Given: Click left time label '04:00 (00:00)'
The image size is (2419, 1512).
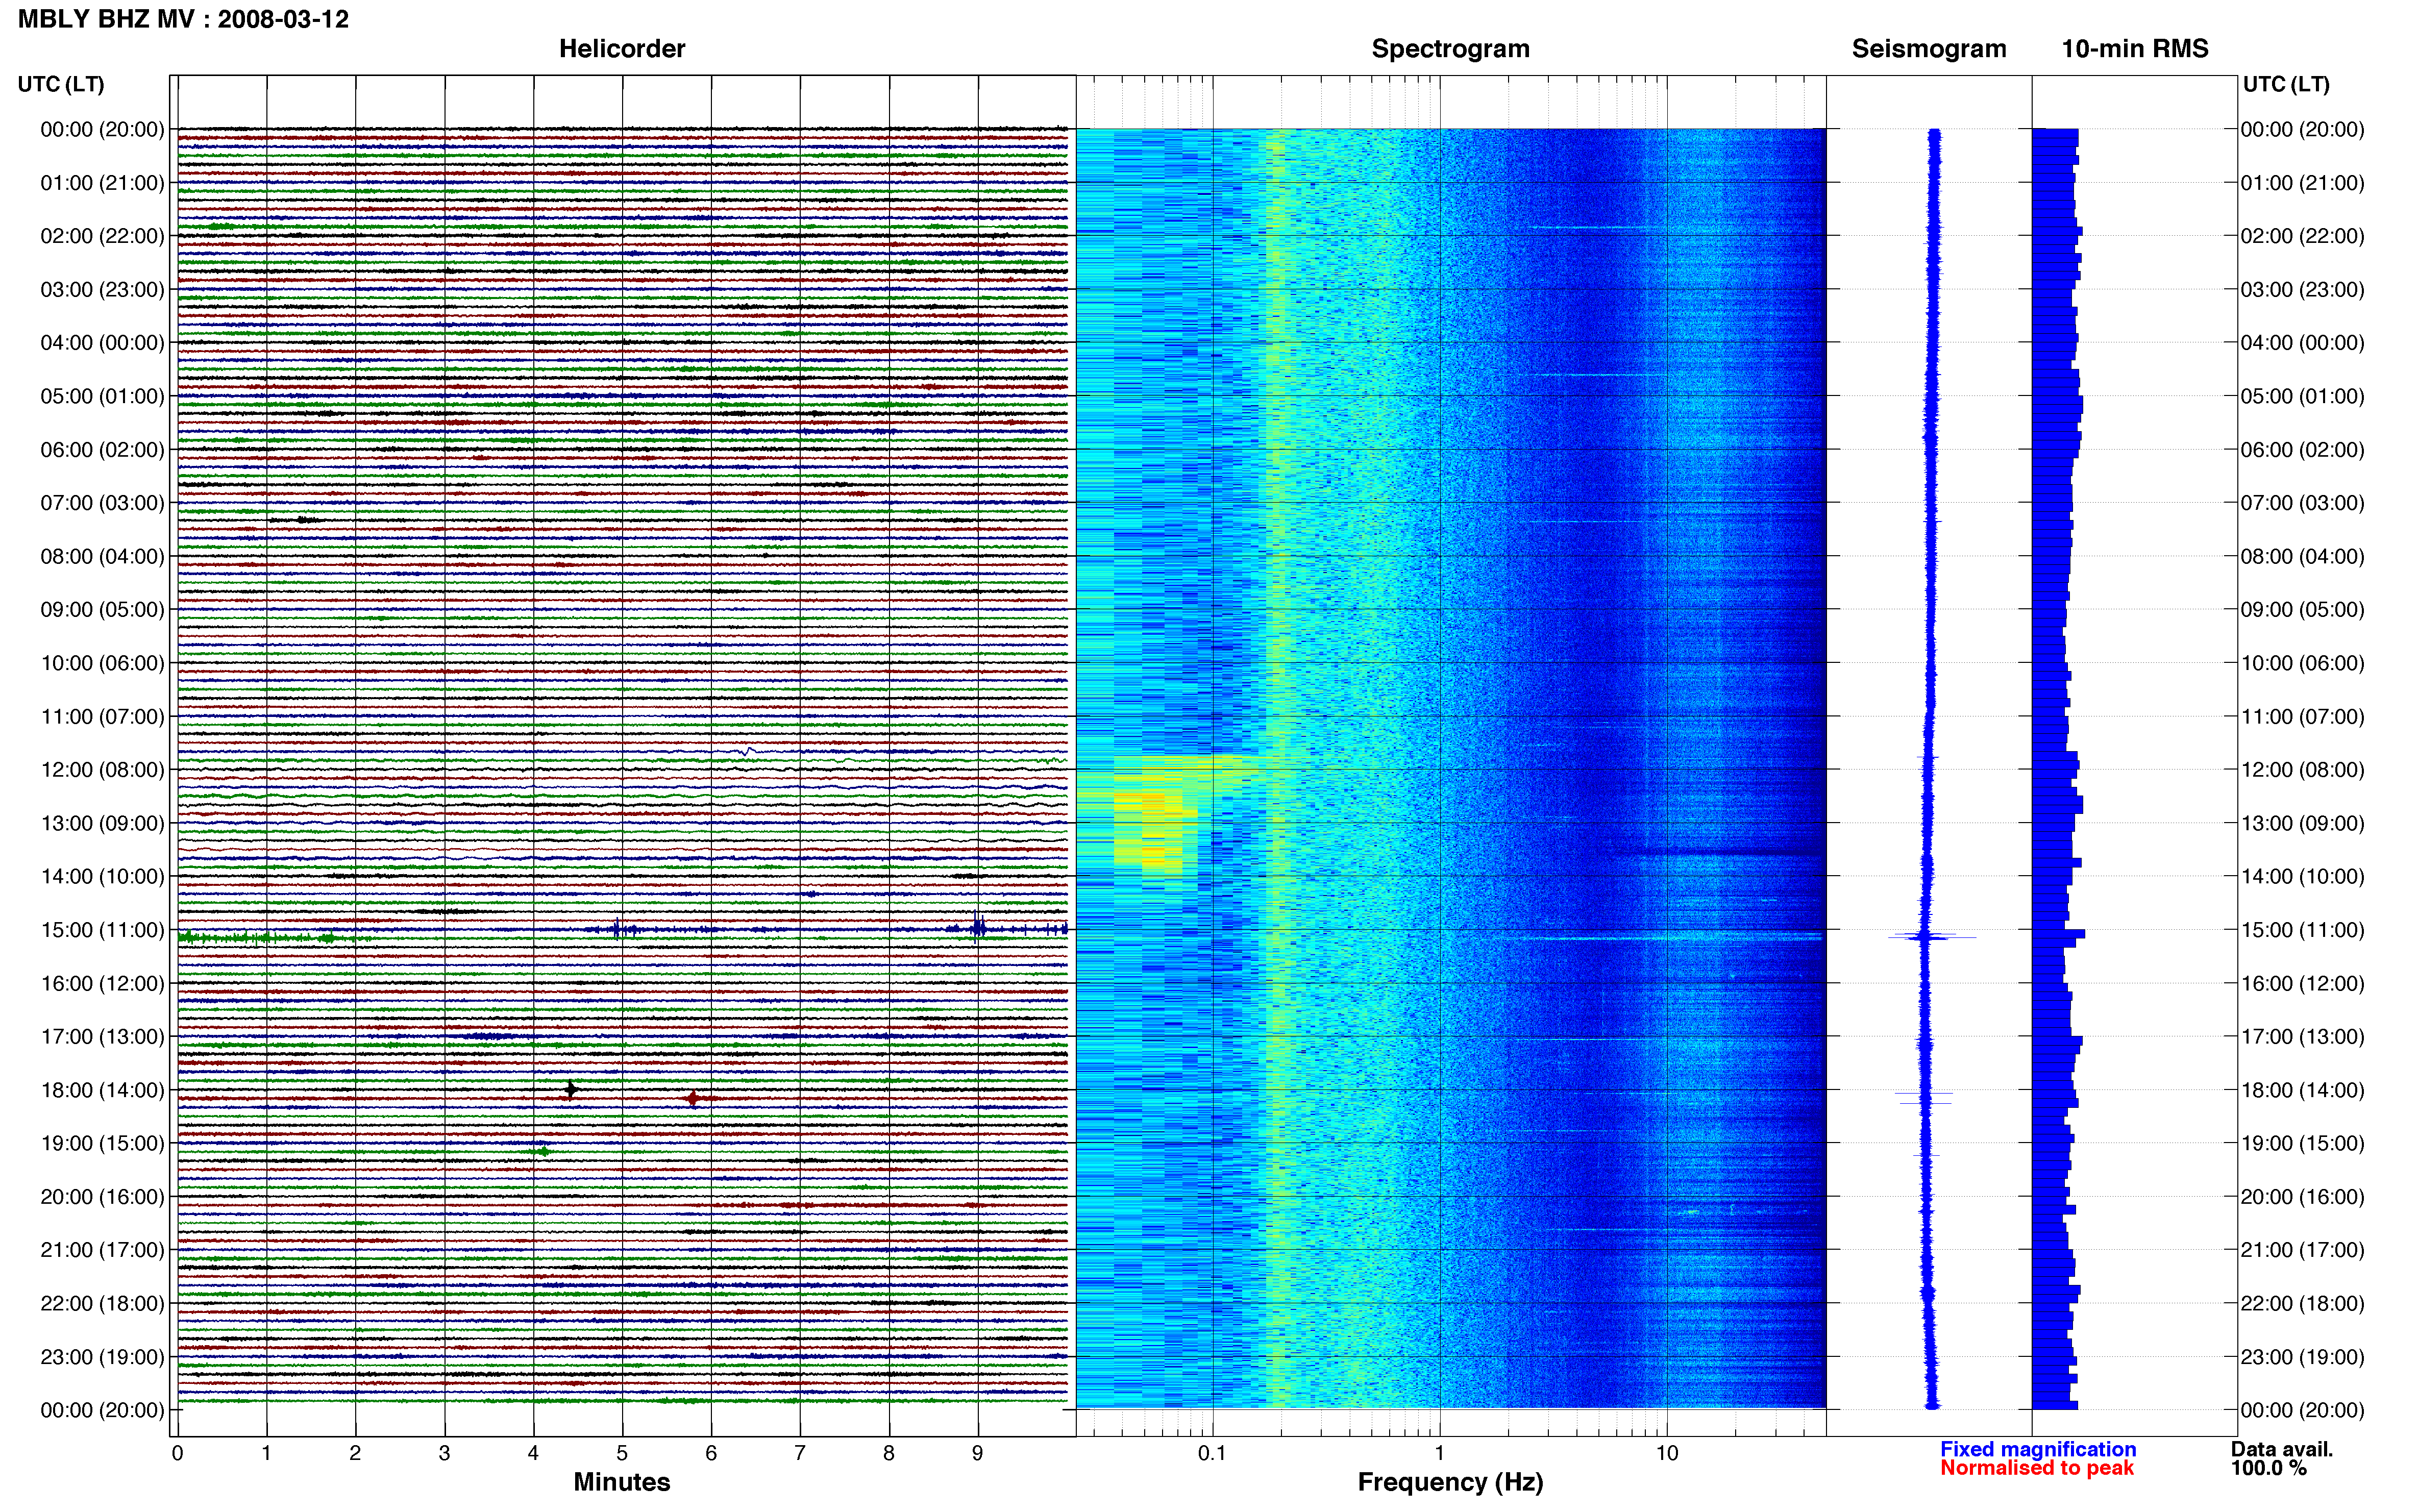Looking at the screenshot, I should click(x=102, y=343).
